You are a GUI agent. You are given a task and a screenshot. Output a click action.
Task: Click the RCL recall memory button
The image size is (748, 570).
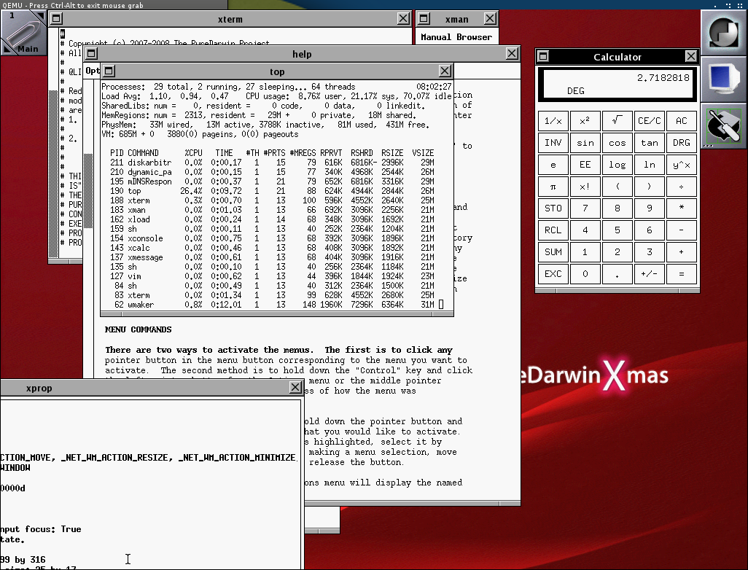pyautogui.click(x=553, y=230)
